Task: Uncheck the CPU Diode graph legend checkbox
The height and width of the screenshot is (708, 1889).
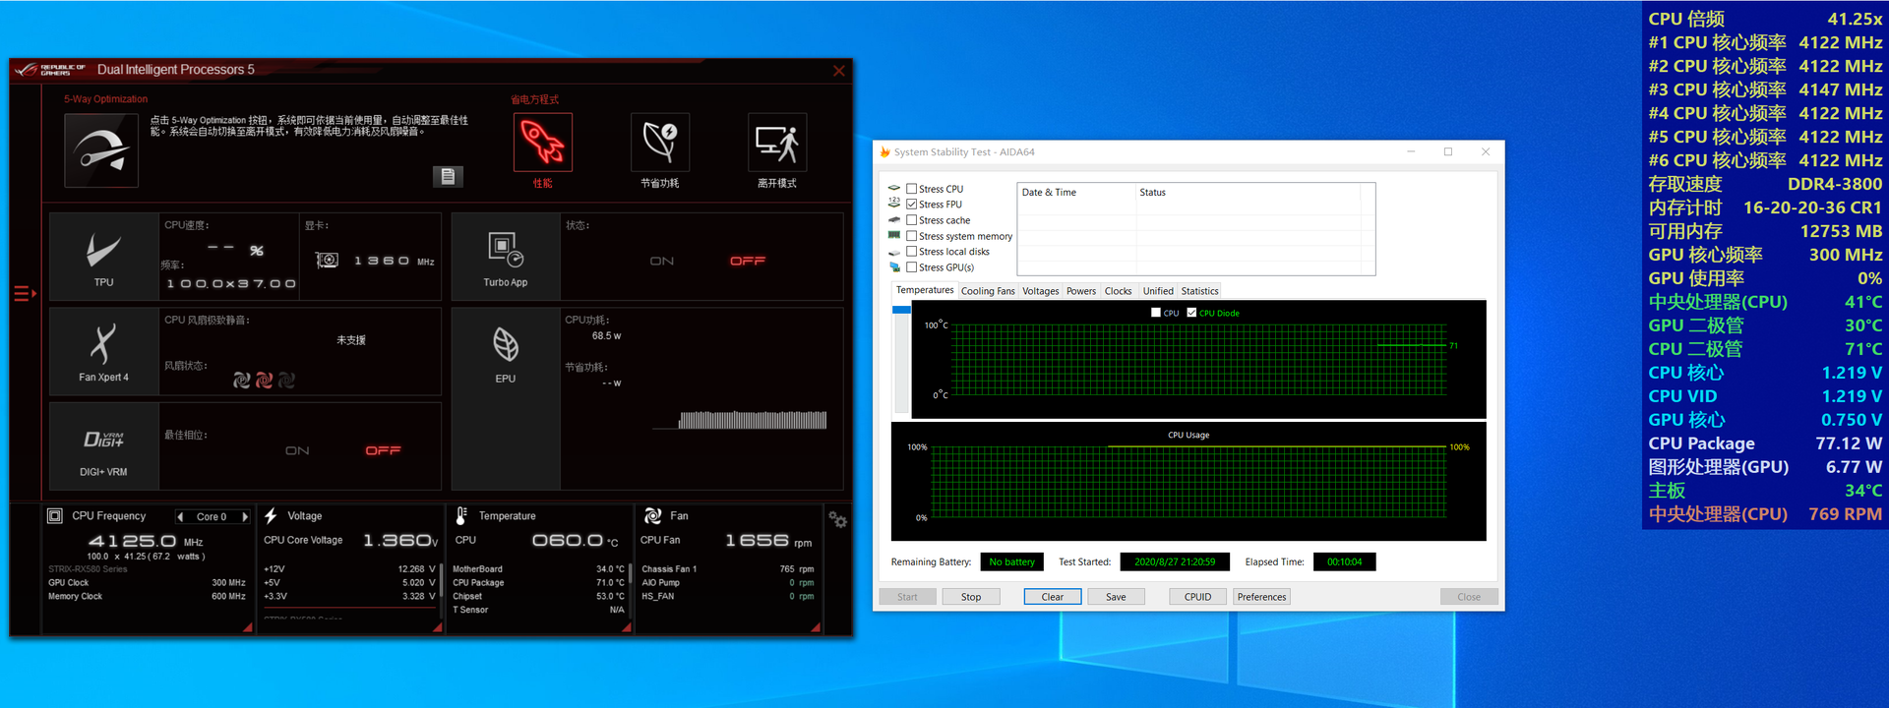Action: [x=1191, y=313]
